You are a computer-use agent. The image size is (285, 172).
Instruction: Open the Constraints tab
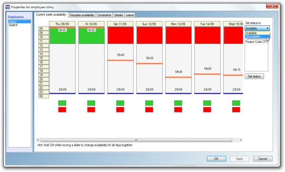104,15
